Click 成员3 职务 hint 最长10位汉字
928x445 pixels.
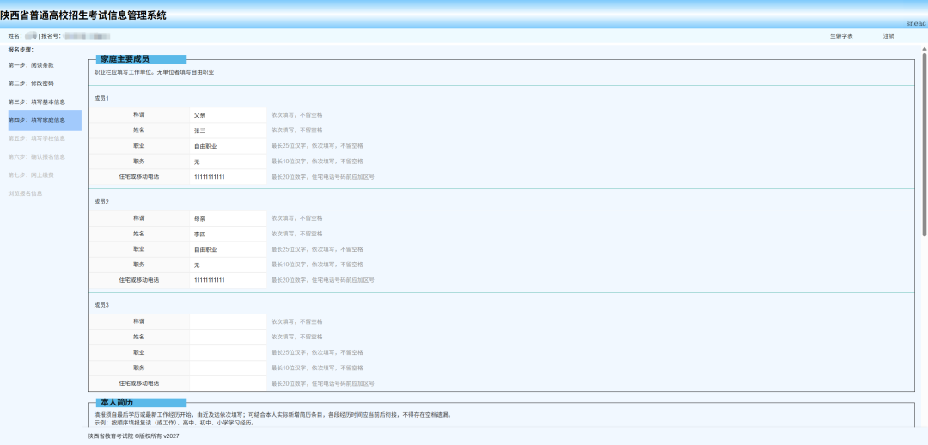point(317,368)
